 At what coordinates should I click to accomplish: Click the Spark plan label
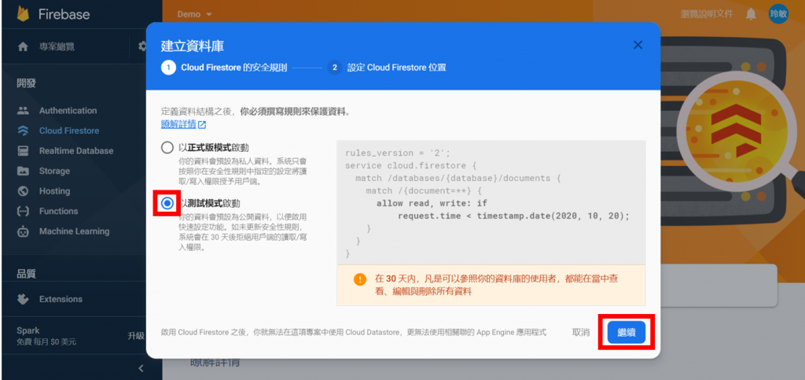pyautogui.click(x=28, y=330)
